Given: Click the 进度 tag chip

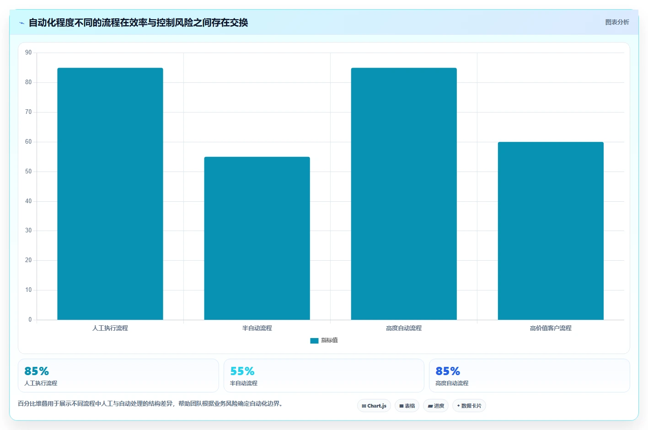Looking at the screenshot, I should (x=436, y=406).
